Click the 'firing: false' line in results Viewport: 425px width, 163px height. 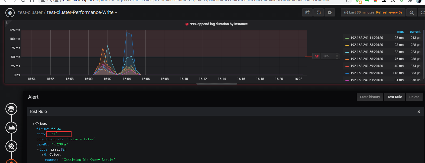[49, 129]
